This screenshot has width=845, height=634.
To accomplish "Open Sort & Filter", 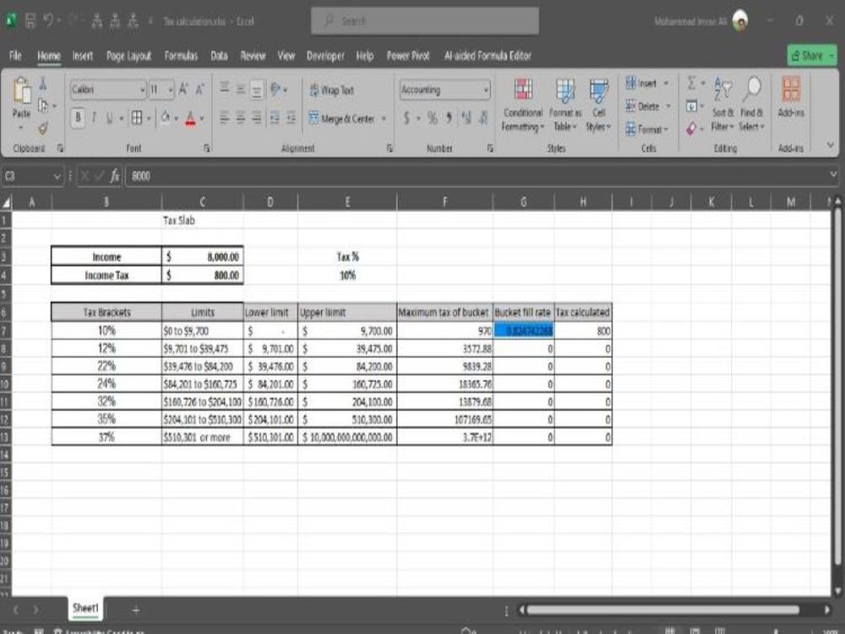I will [722, 105].
